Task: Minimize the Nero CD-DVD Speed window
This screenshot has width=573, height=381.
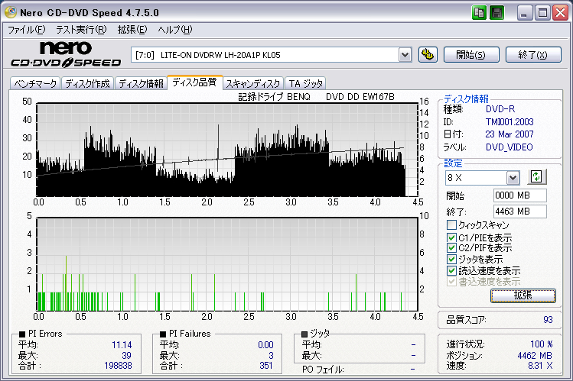Action: pyautogui.click(x=524, y=13)
